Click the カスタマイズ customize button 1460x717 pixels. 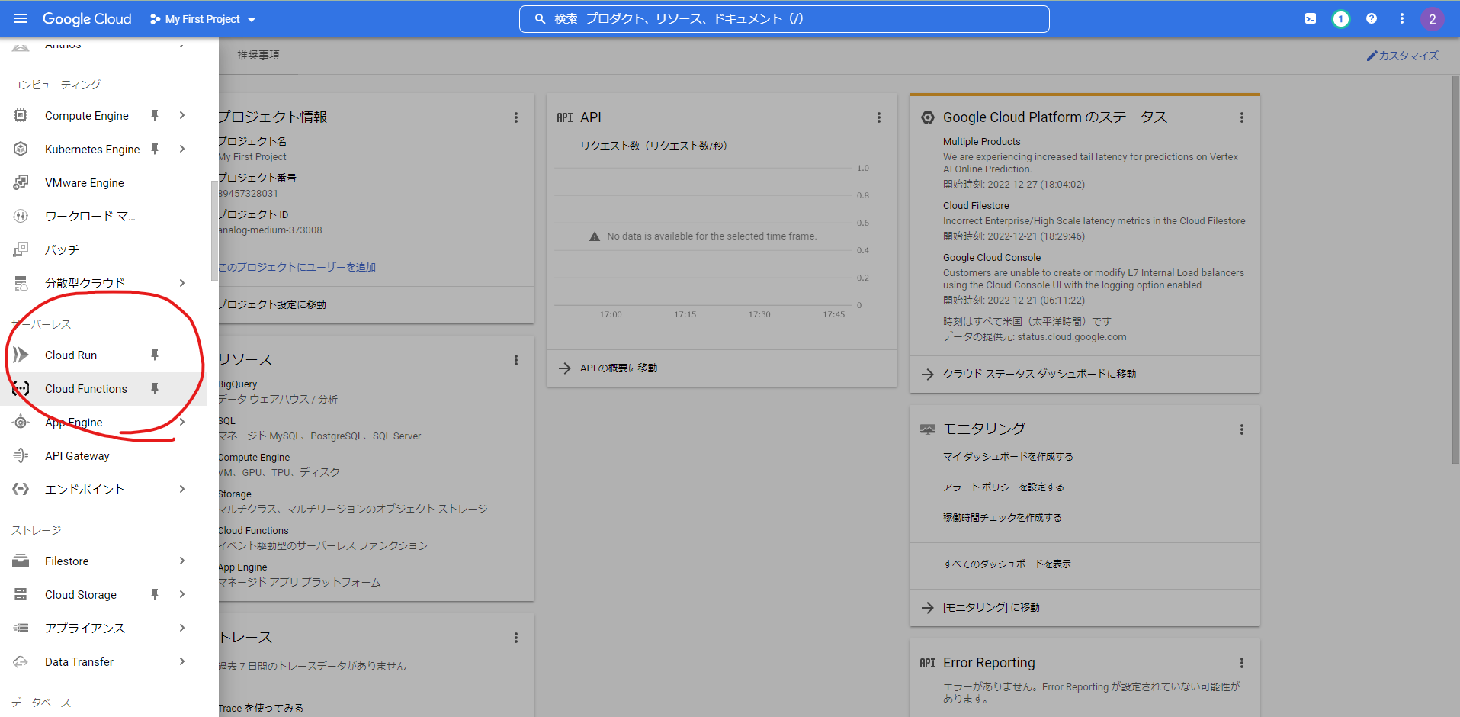[x=1403, y=56]
